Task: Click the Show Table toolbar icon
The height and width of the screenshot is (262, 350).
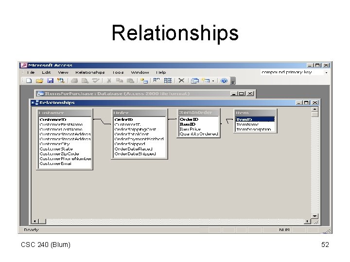Action: tap(144, 81)
